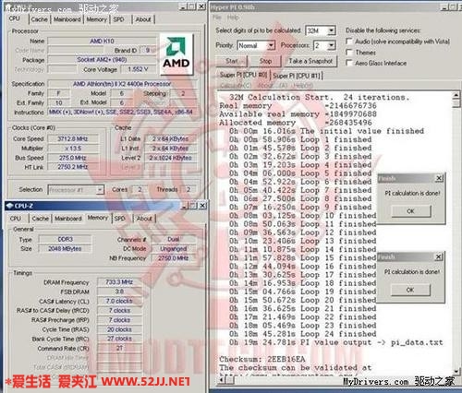Click the CPU-Z title bar icon
This screenshot has width=462, height=393.
click(9, 206)
